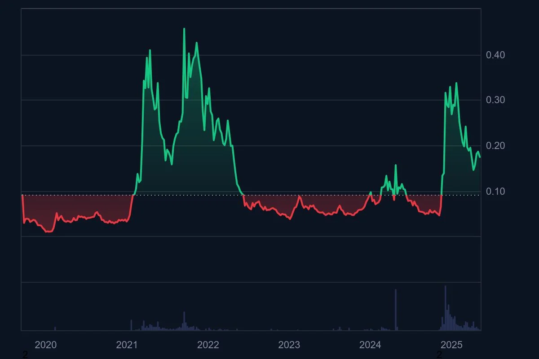Click the 2020 year label

pyautogui.click(x=45, y=345)
